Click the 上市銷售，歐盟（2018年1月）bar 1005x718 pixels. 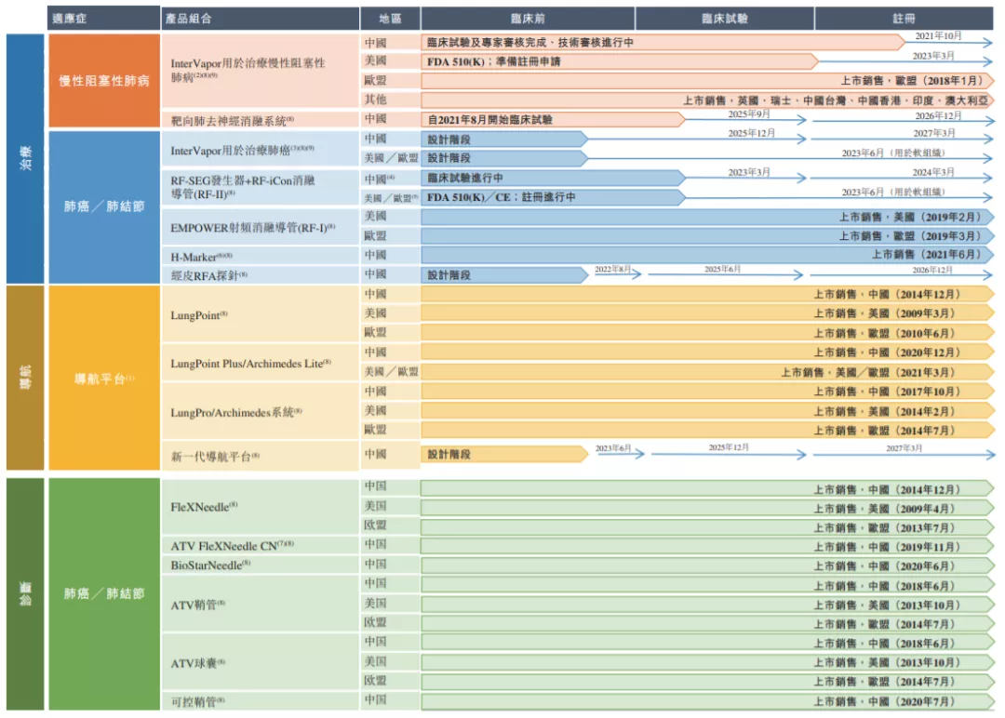pos(707,81)
